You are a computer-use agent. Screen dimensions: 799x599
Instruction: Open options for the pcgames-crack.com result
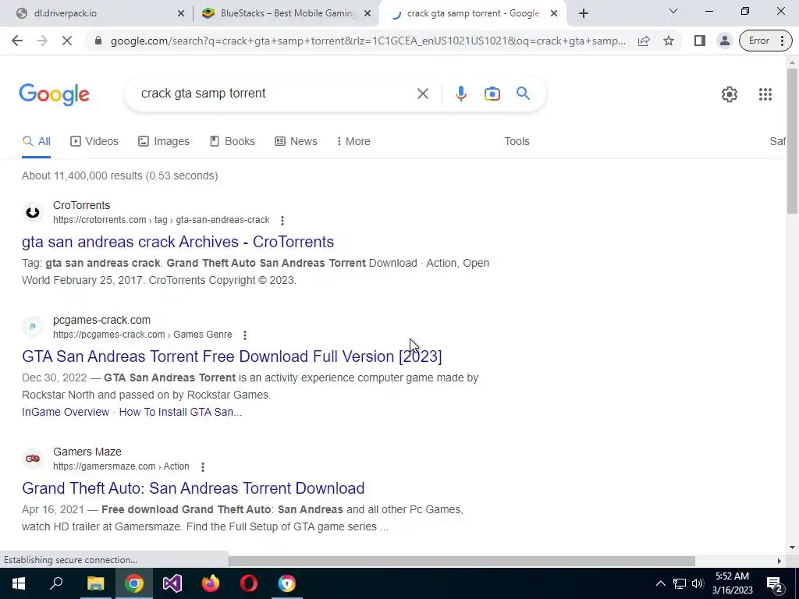[x=244, y=335]
